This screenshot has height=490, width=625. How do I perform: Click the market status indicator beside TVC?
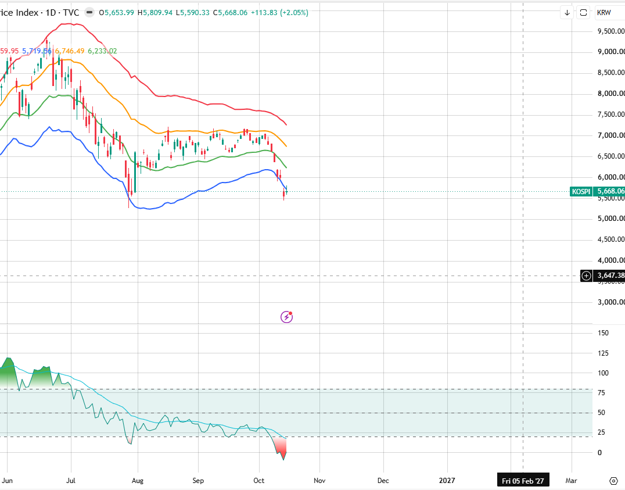point(89,13)
